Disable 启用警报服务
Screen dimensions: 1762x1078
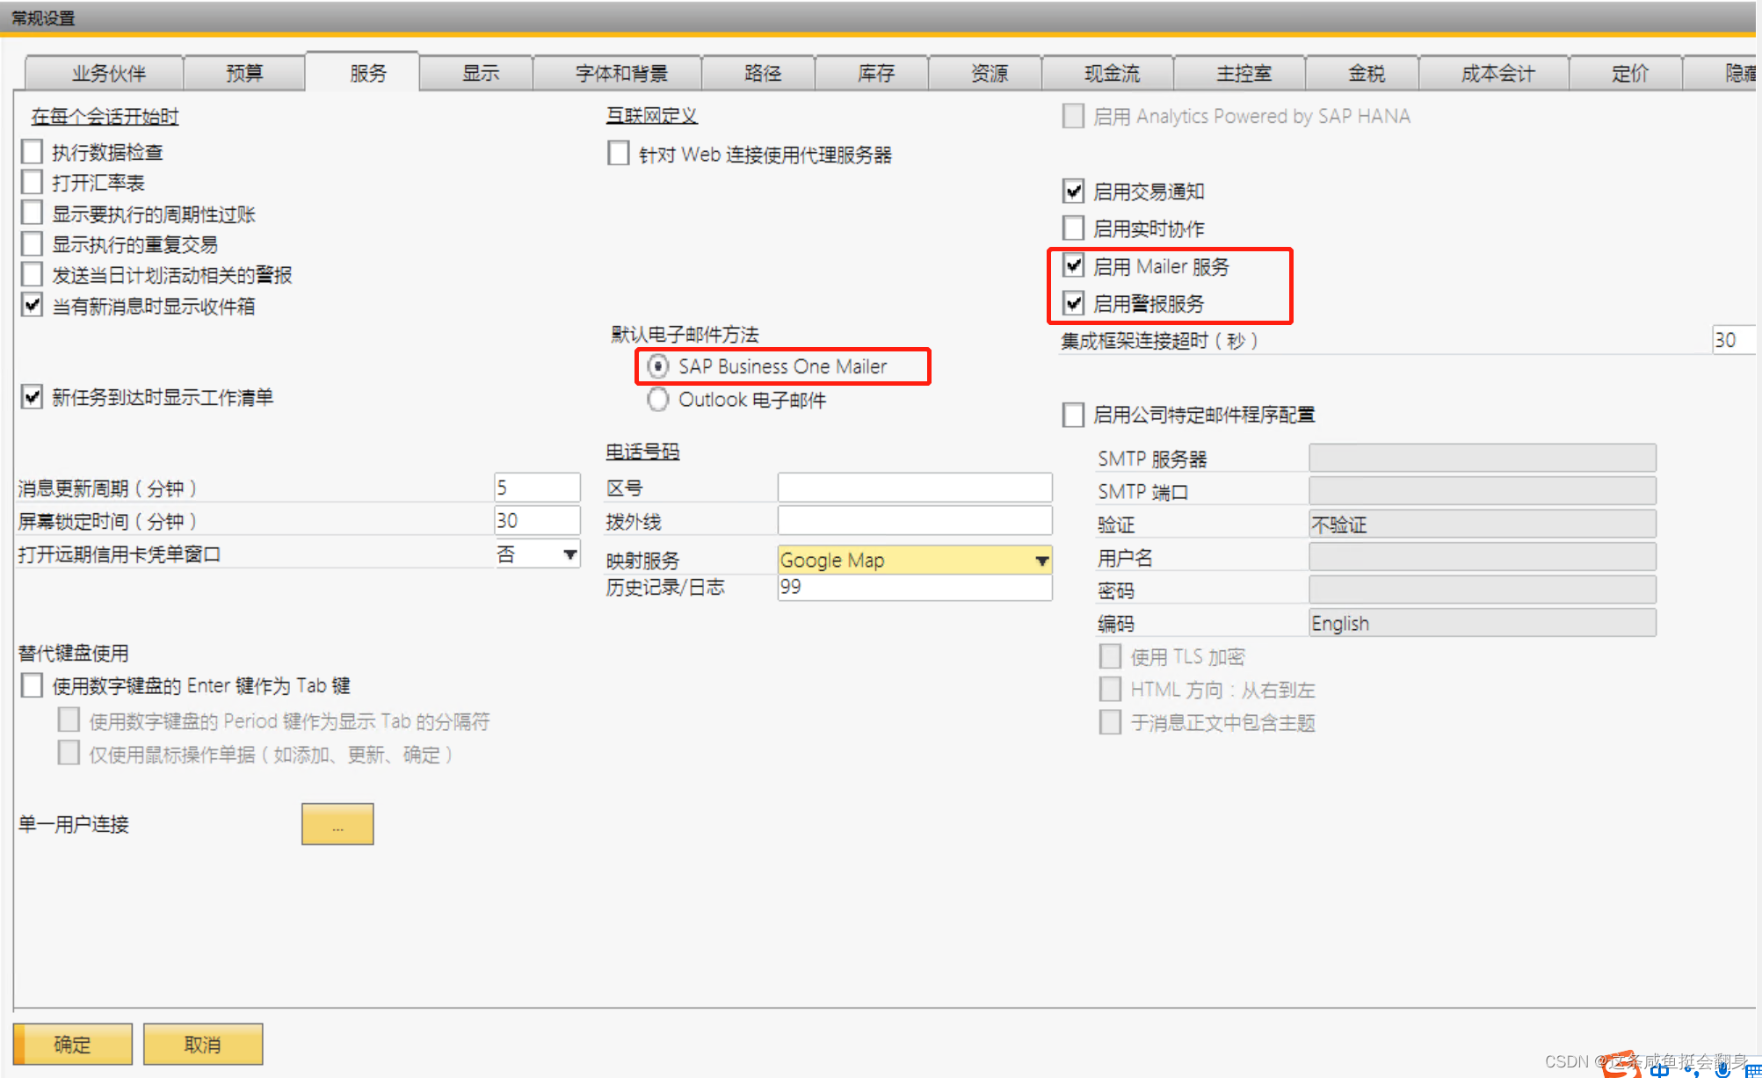pos(1073,303)
